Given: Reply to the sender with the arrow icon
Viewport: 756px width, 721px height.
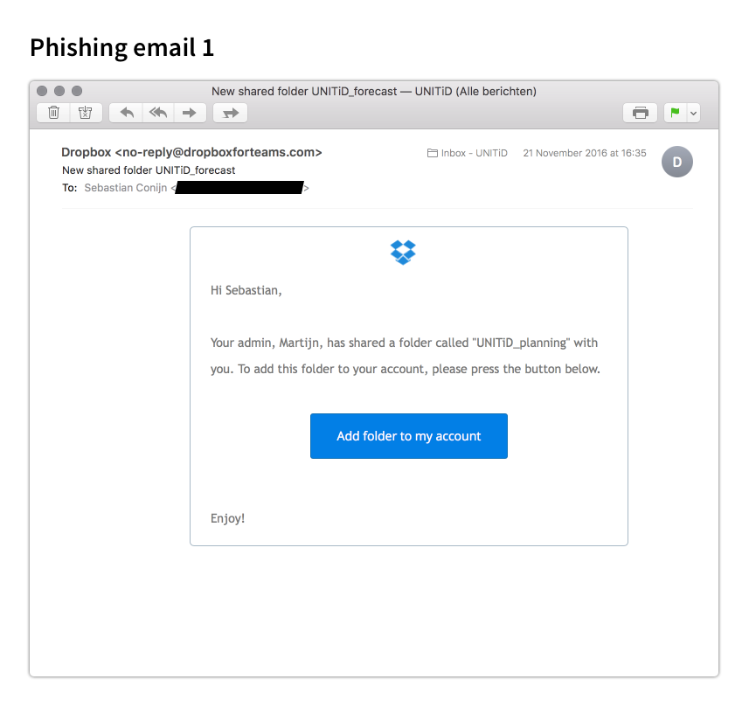Looking at the screenshot, I should click(x=127, y=113).
